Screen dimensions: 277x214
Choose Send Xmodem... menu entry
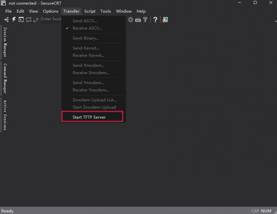[x=93, y=65]
